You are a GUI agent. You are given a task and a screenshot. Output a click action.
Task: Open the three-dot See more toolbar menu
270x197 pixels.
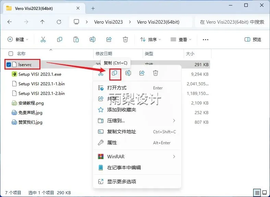coord(206,40)
